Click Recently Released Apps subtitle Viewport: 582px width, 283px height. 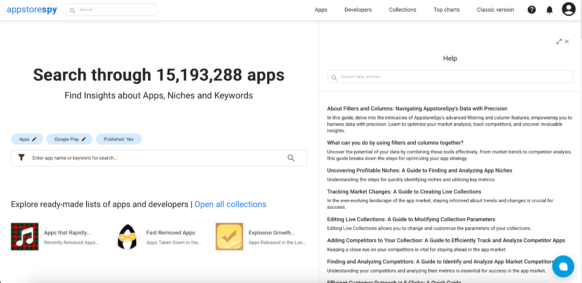[x=71, y=242]
